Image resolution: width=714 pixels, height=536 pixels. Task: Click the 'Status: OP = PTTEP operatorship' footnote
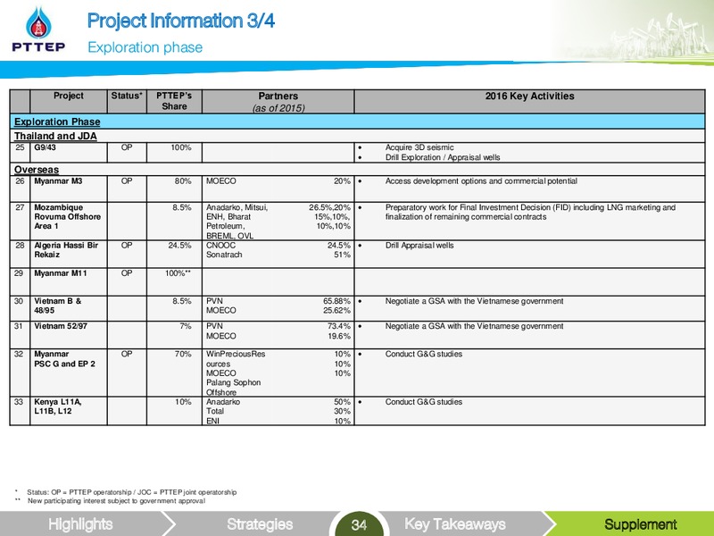pos(131,492)
